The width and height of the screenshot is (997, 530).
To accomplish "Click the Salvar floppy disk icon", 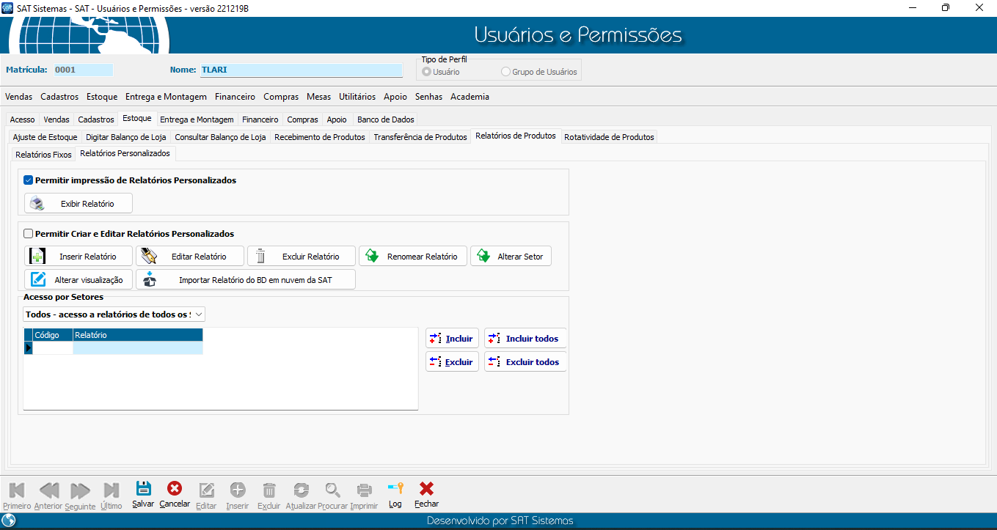I will (x=143, y=490).
